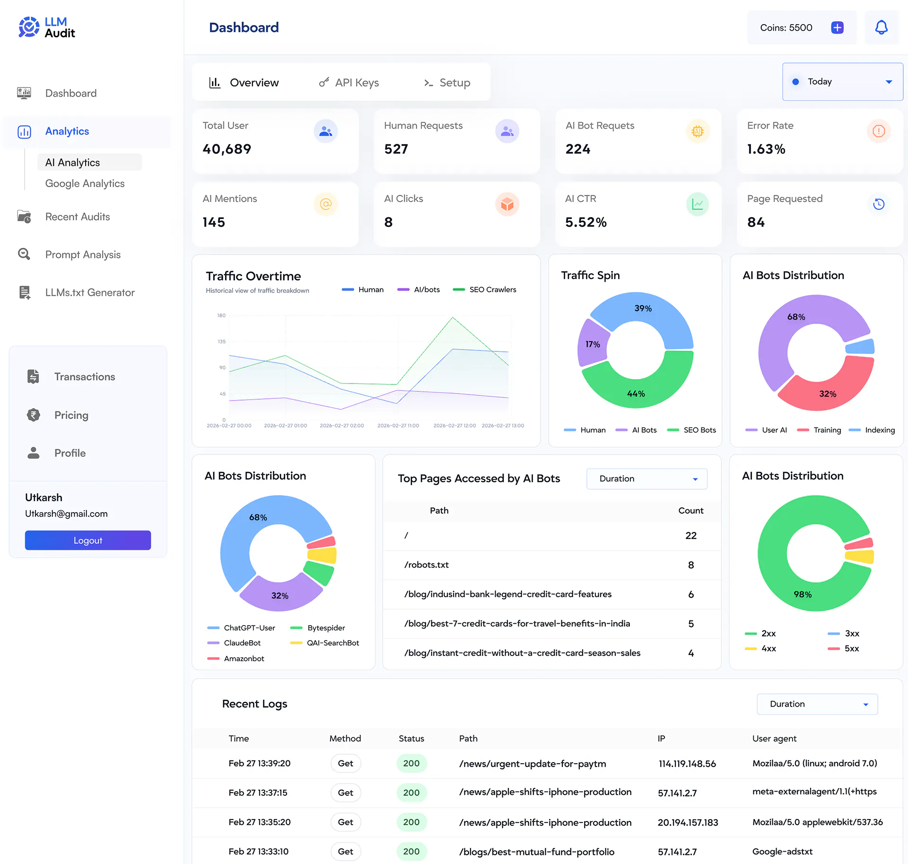Click the AI CTR chart icon
This screenshot has width=908, height=864.
pyautogui.click(x=698, y=204)
